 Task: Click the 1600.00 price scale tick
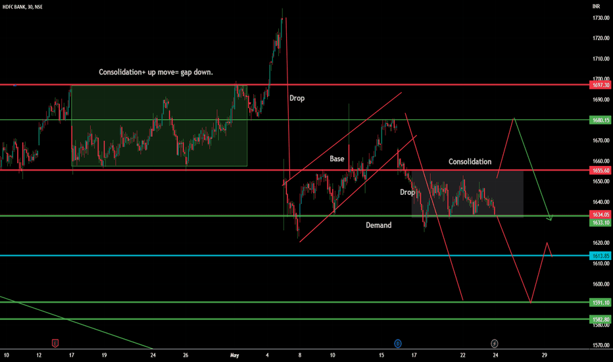click(x=601, y=284)
